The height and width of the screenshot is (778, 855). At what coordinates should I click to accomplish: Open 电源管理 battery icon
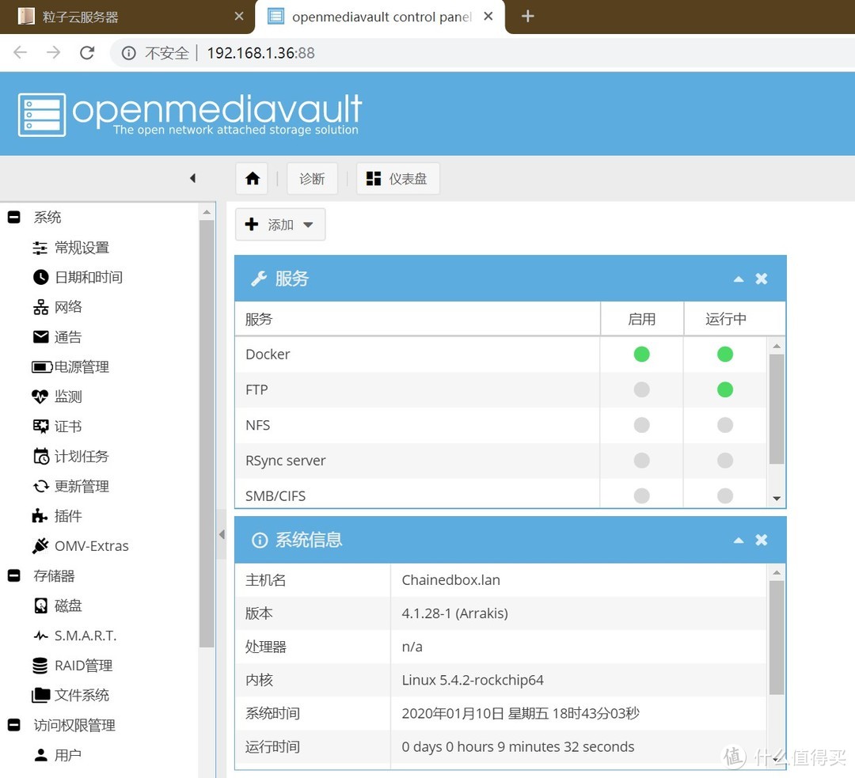coord(42,367)
